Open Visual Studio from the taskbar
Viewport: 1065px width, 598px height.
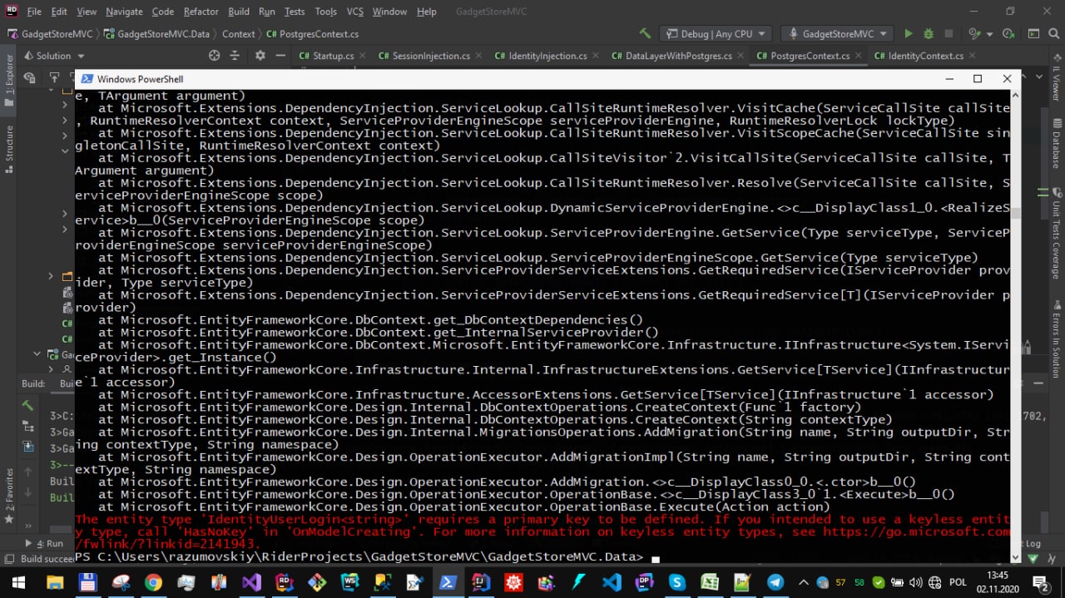pyautogui.click(x=251, y=582)
